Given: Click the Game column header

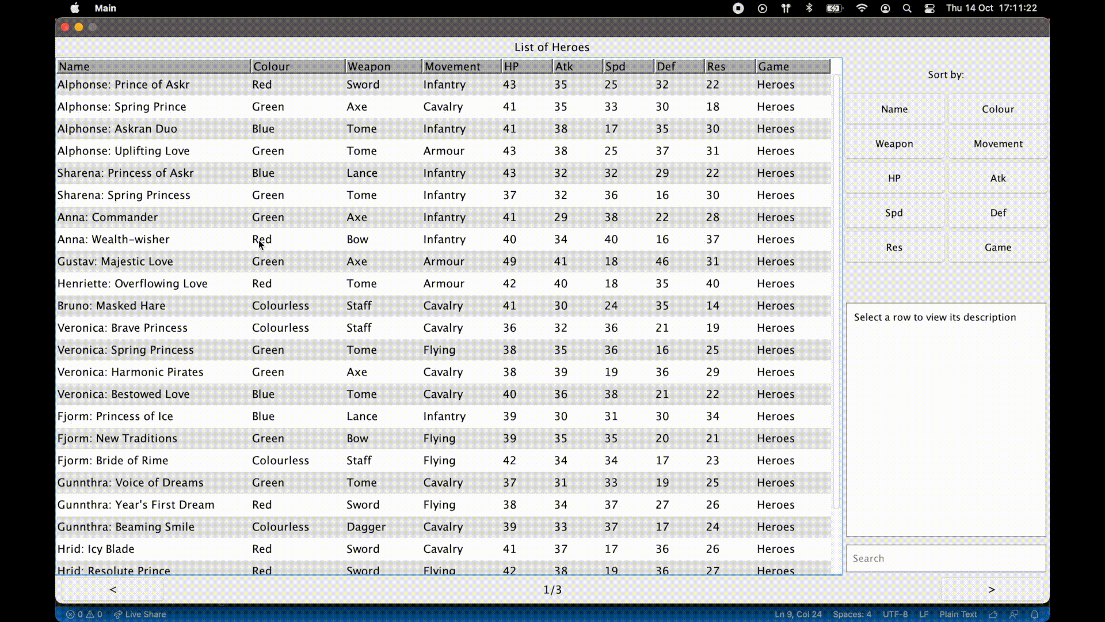Looking at the screenshot, I should tap(793, 66).
